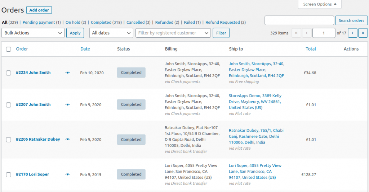Collapse the Screen Options panel

[320, 4]
